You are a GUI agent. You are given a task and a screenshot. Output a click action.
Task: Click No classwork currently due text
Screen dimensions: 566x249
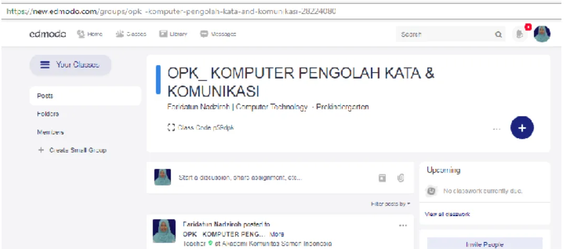click(483, 191)
